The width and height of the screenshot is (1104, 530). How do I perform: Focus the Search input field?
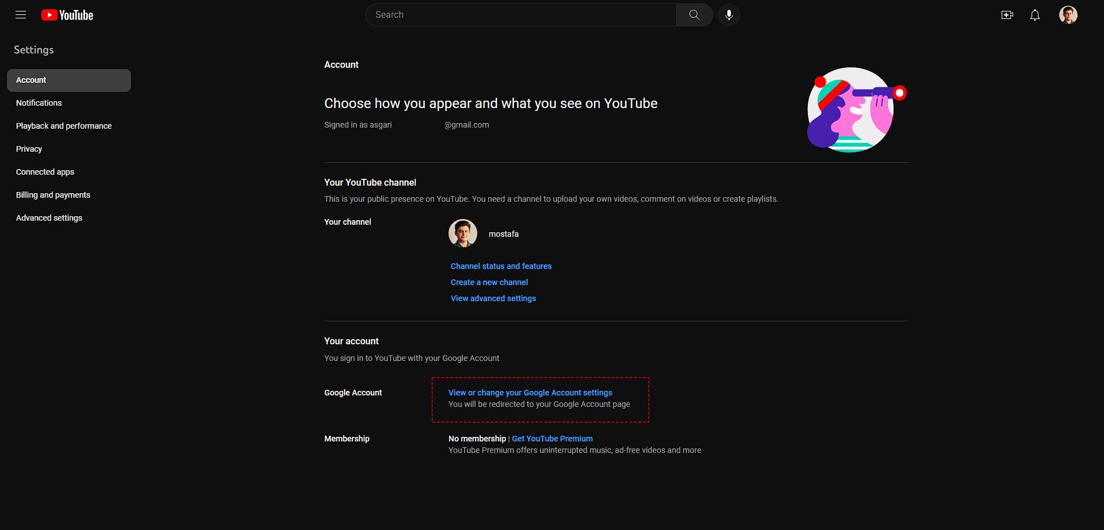pyautogui.click(x=521, y=15)
